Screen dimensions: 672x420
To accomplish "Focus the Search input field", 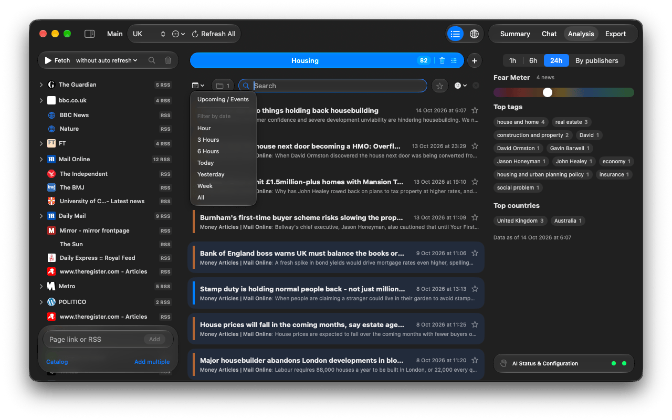I will pos(333,86).
